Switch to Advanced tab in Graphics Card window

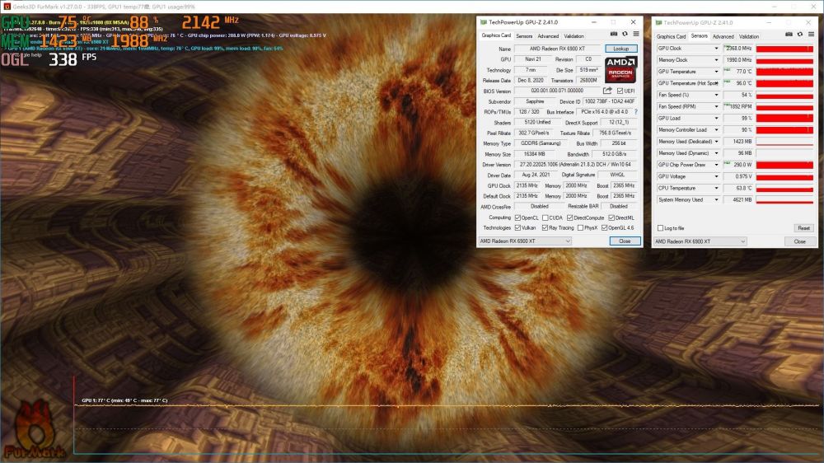(x=548, y=36)
